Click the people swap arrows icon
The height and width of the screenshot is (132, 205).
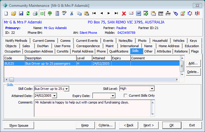(190, 13)
